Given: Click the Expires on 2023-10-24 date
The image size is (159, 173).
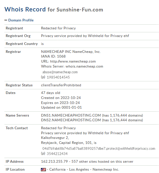Looking at the screenshot, I should (61, 103).
